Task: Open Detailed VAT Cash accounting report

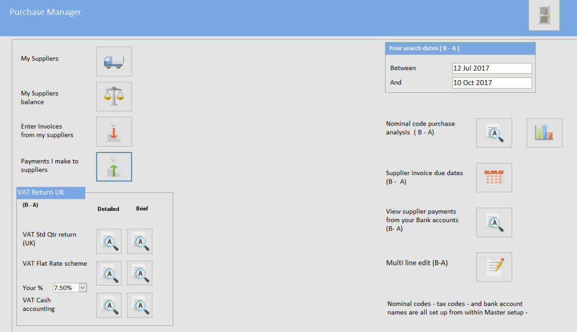Action: [x=109, y=305]
